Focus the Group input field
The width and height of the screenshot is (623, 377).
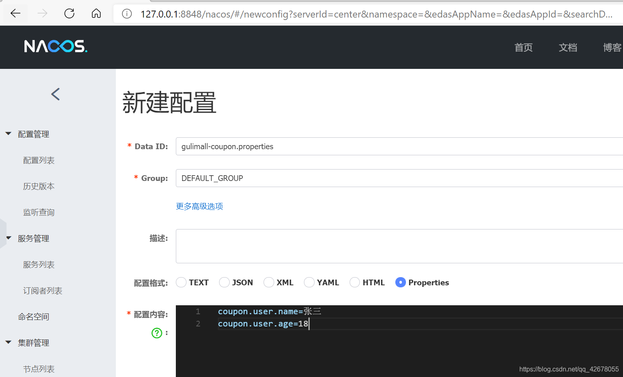coord(399,178)
